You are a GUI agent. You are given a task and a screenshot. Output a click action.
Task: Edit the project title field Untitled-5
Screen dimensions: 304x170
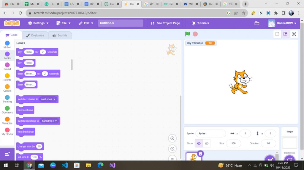(121, 23)
